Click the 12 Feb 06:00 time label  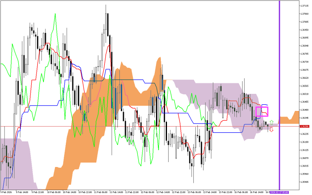tap(147, 193)
